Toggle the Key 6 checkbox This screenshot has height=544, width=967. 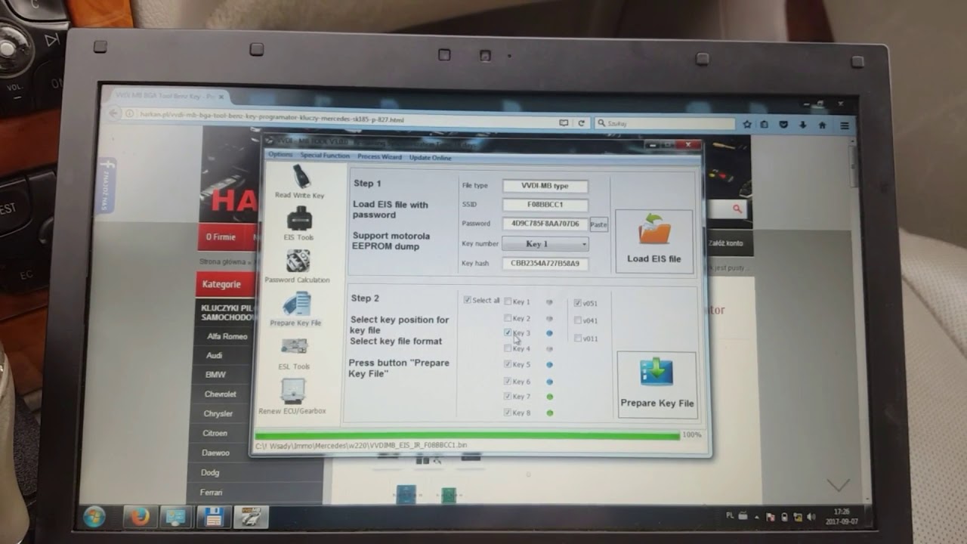(x=508, y=382)
